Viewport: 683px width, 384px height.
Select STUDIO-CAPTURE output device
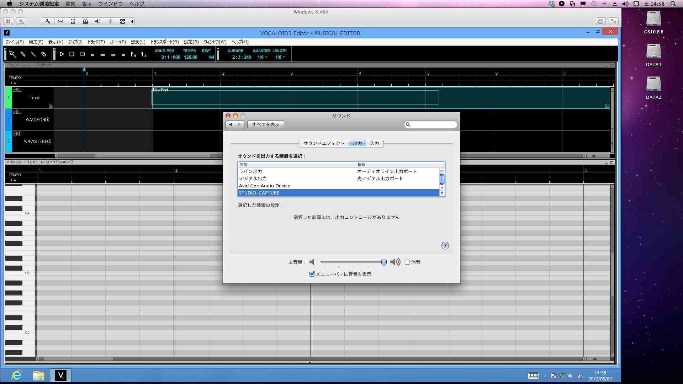338,193
